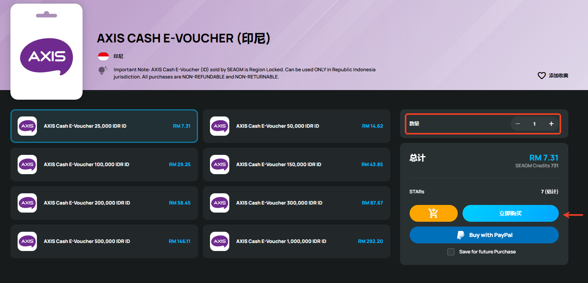This screenshot has width=588, height=283.
Task: Click the 立即购买 buy now button
Action: [510, 213]
